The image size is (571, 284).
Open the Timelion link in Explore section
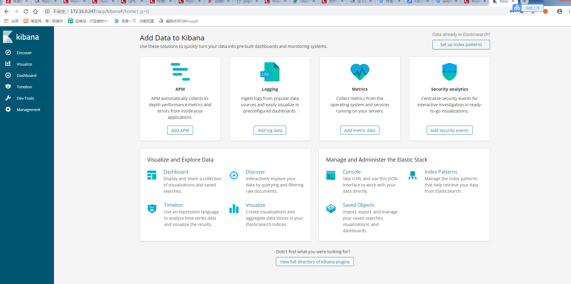pyautogui.click(x=174, y=205)
